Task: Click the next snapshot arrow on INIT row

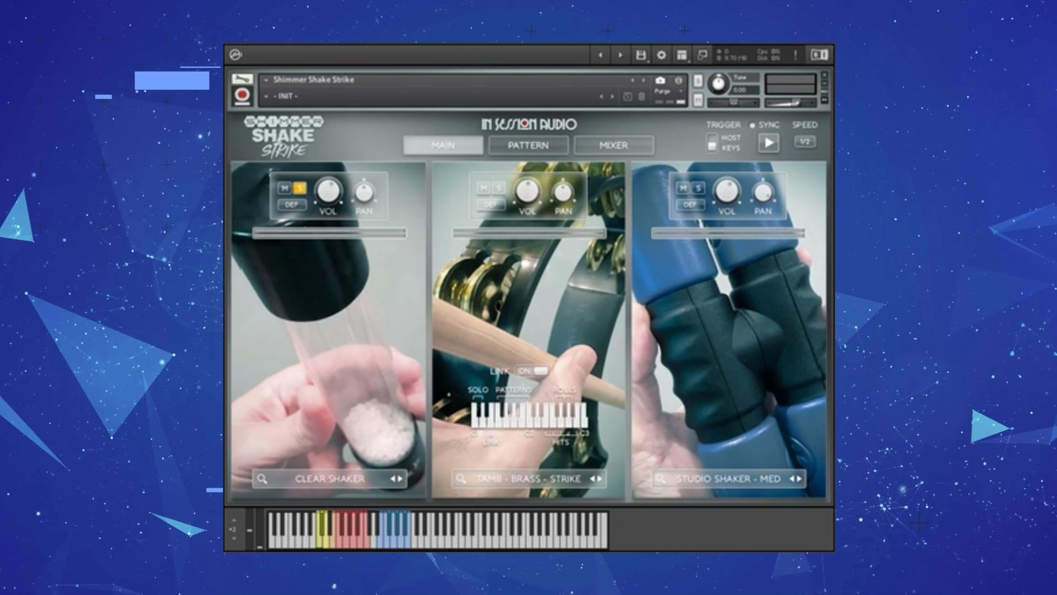Action: [x=612, y=96]
